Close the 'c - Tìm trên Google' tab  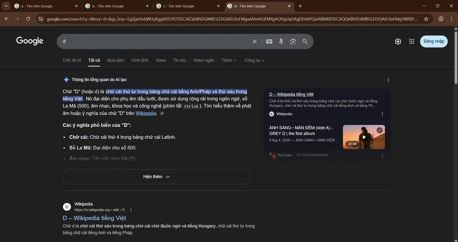coord(219,6)
